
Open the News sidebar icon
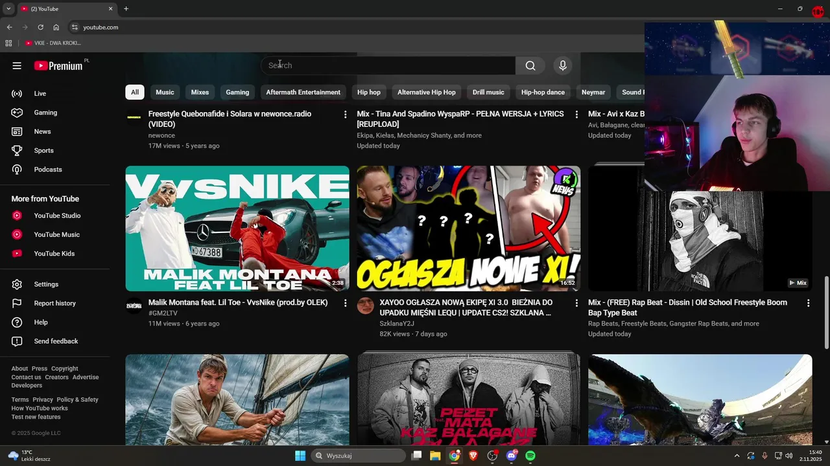click(17, 131)
